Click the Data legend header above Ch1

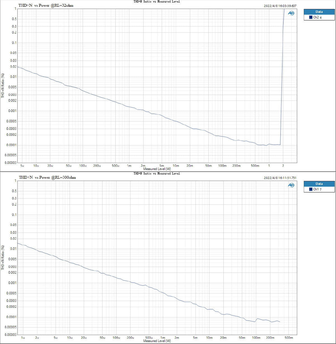pyautogui.click(x=319, y=184)
